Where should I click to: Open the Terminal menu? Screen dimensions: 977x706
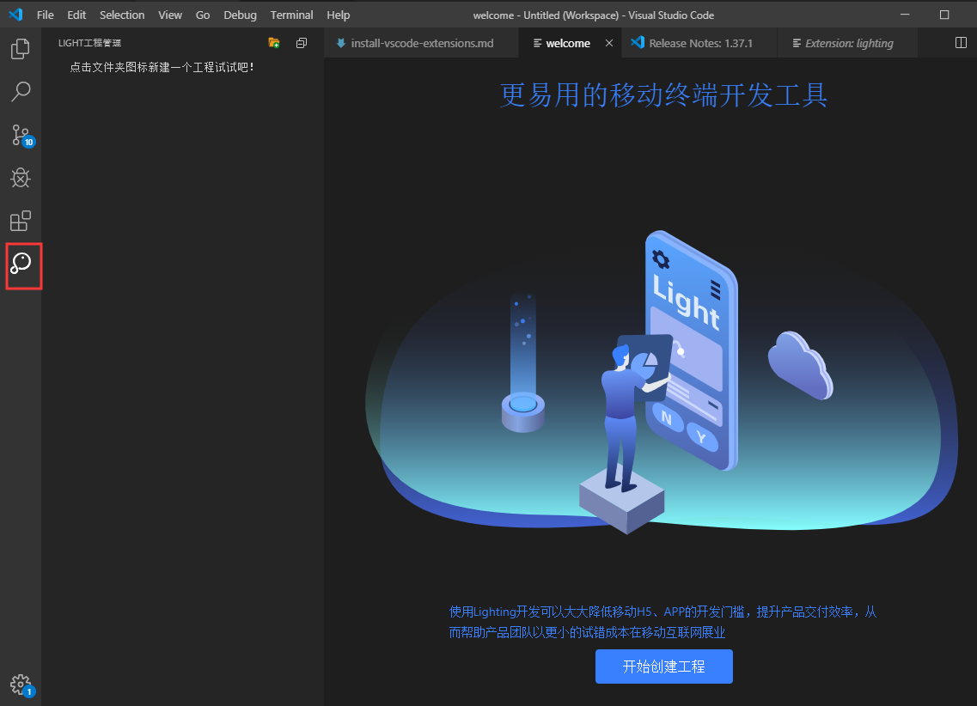coord(291,15)
